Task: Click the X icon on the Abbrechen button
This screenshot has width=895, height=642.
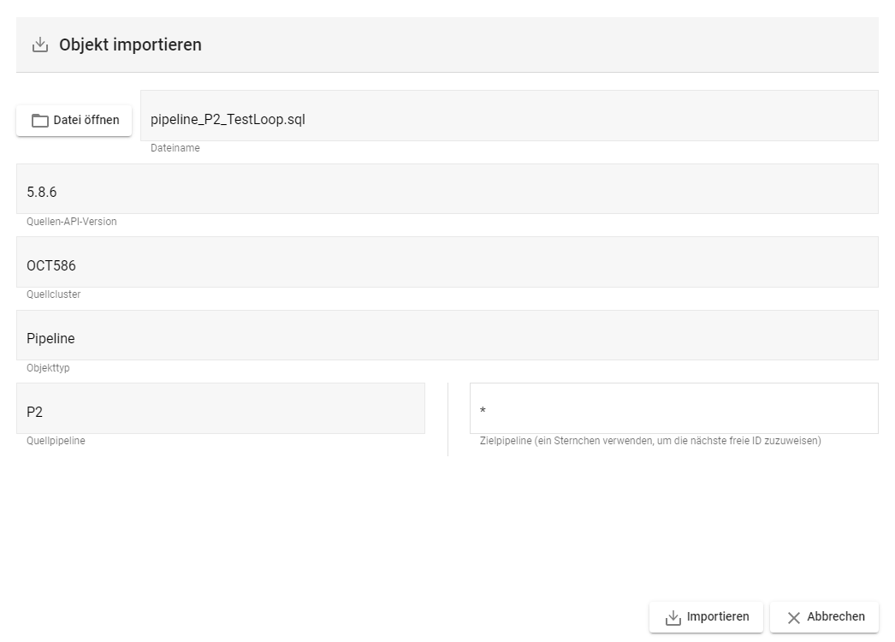Action: pyautogui.click(x=793, y=617)
